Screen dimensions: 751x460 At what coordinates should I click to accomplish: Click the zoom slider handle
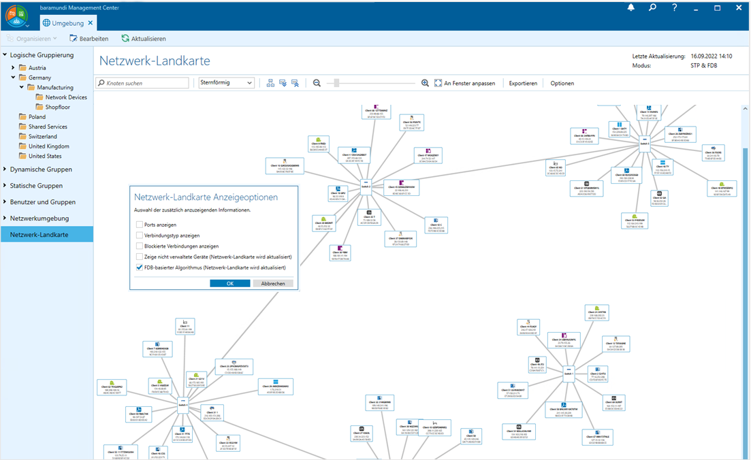337,83
